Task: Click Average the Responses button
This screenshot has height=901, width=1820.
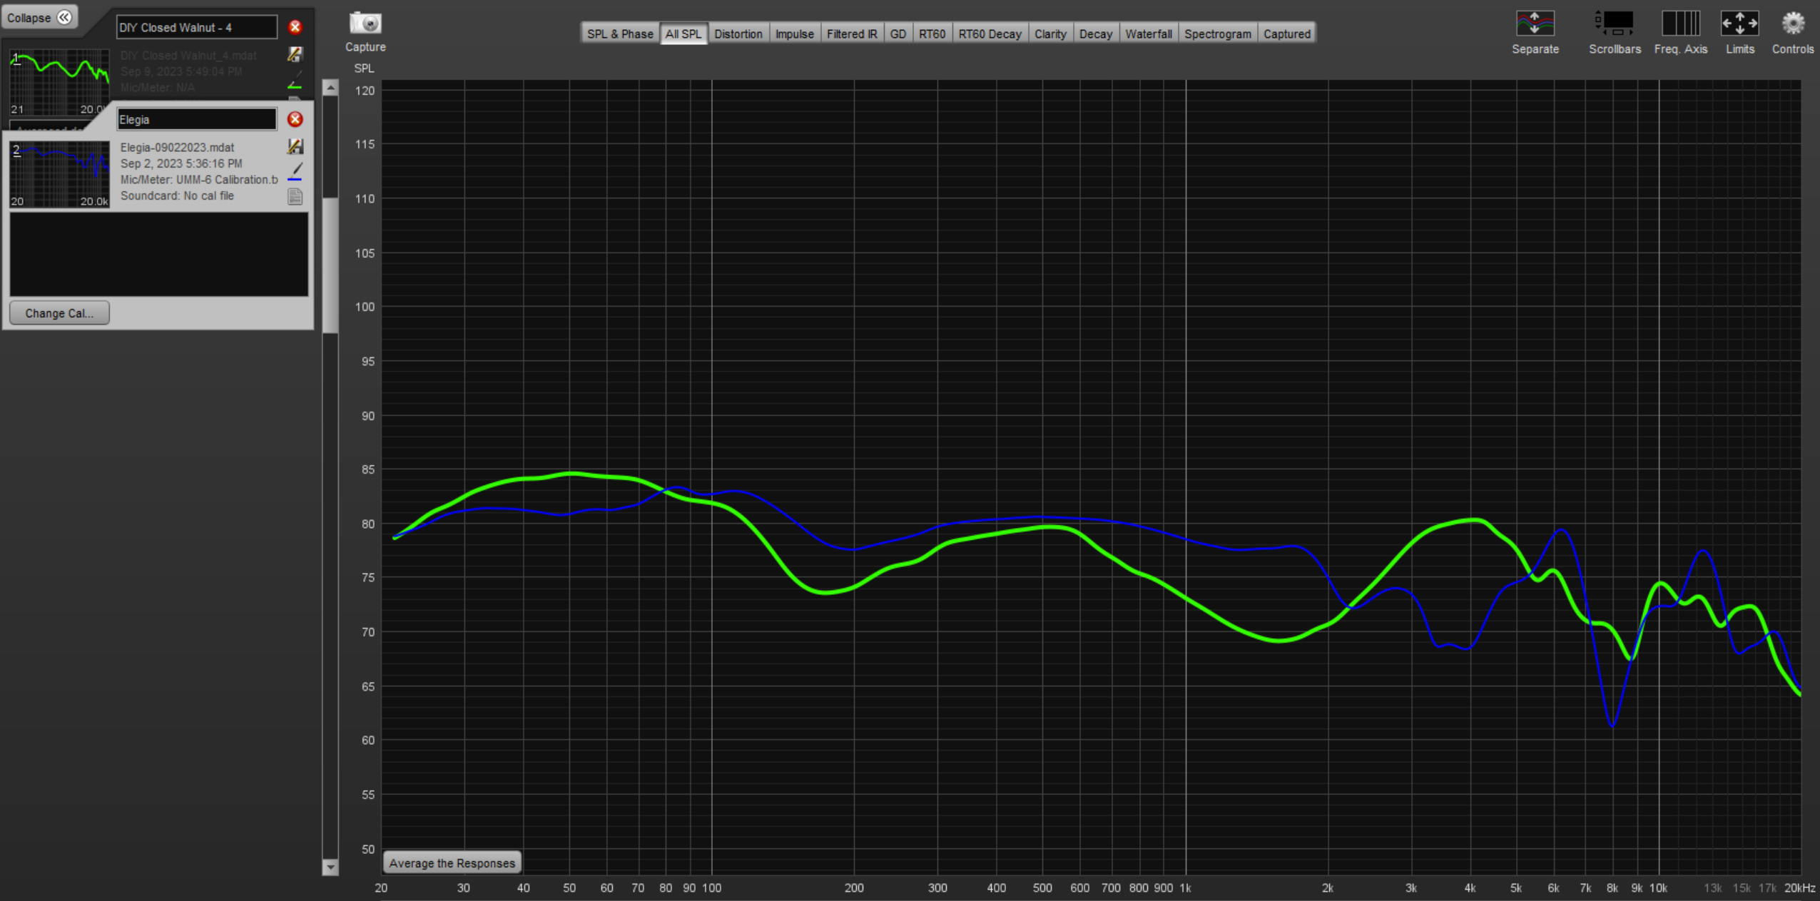Action: tap(452, 863)
